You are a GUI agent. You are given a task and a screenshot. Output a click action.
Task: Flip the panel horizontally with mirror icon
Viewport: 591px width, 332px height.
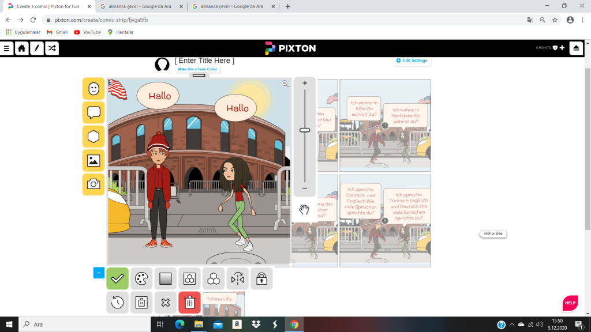[x=237, y=279]
